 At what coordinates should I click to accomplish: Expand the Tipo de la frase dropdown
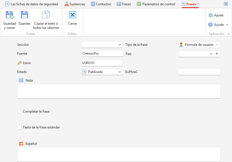pyautogui.click(x=217, y=45)
